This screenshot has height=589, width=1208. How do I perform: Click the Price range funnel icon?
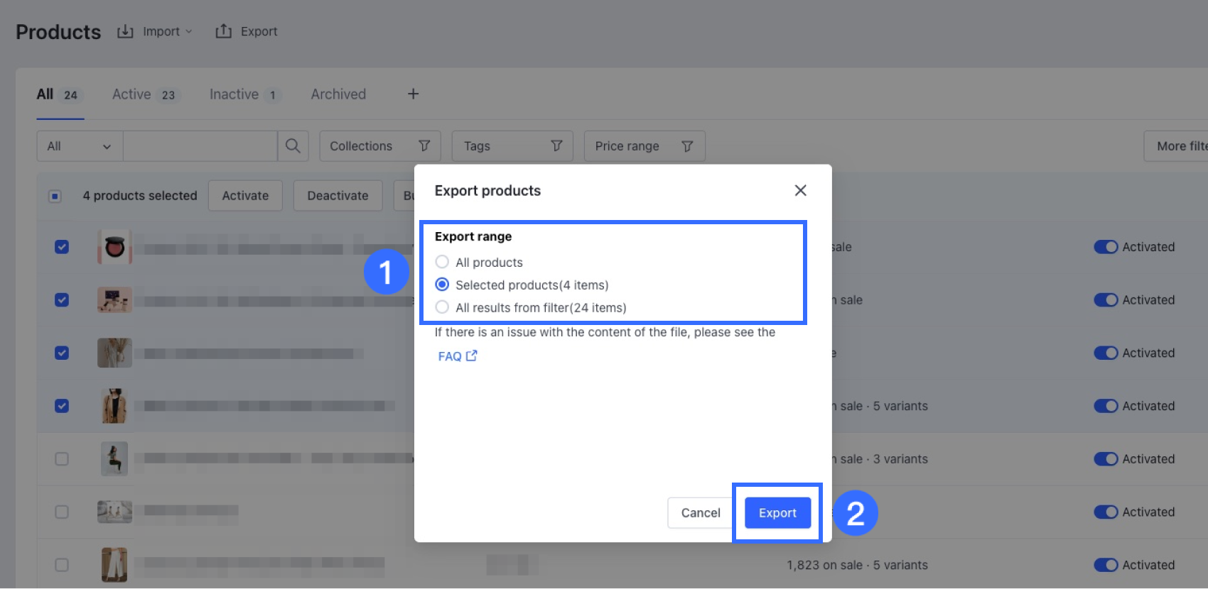click(687, 146)
